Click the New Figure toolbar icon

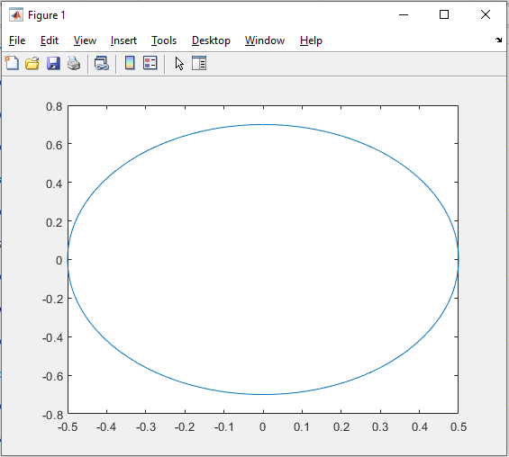pyautogui.click(x=12, y=63)
